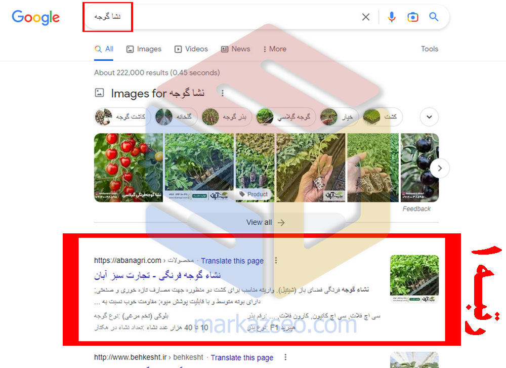Image resolution: width=506 pixels, height=368 pixels.
Task: Open the More search categories menu
Action: (275, 49)
